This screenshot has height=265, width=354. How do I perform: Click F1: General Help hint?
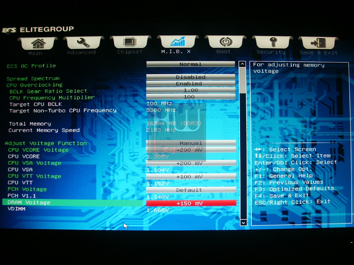click(283, 176)
